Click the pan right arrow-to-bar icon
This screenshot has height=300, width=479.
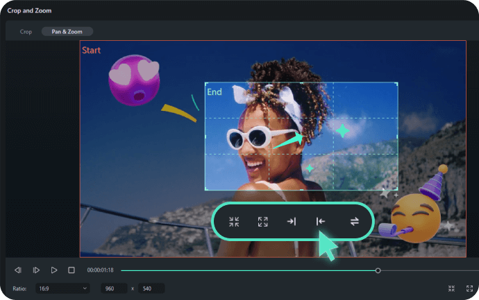(x=292, y=221)
